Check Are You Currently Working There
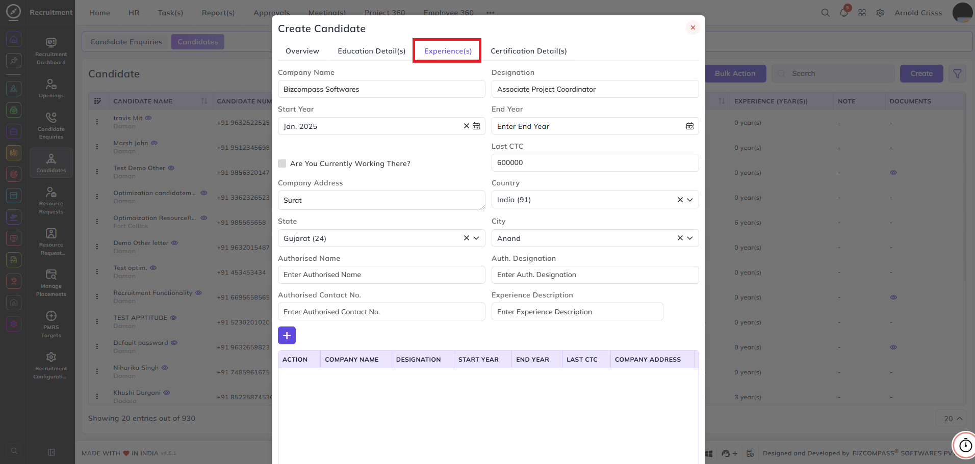The image size is (975, 464). [x=282, y=163]
